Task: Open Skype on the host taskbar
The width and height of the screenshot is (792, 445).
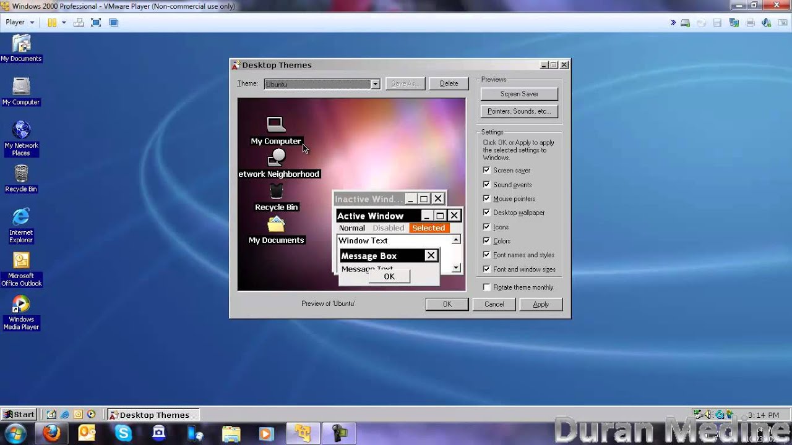Action: 123,434
